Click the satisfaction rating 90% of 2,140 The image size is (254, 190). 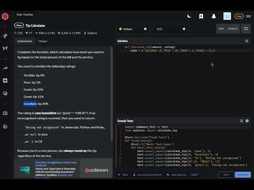pyautogui.click(x=45, y=33)
